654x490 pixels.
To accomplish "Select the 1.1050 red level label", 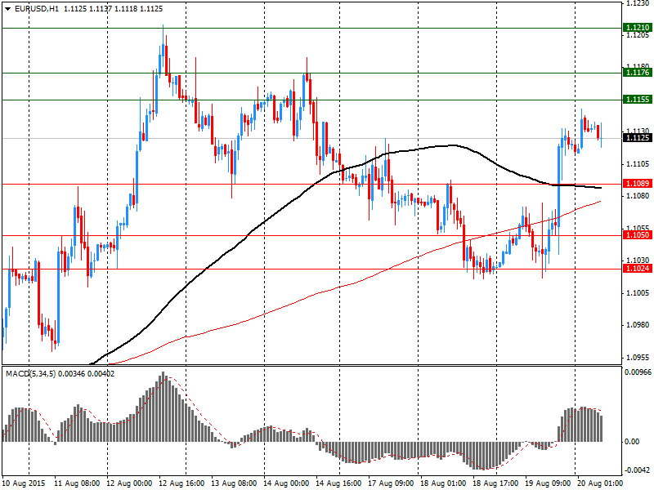I will (637, 235).
